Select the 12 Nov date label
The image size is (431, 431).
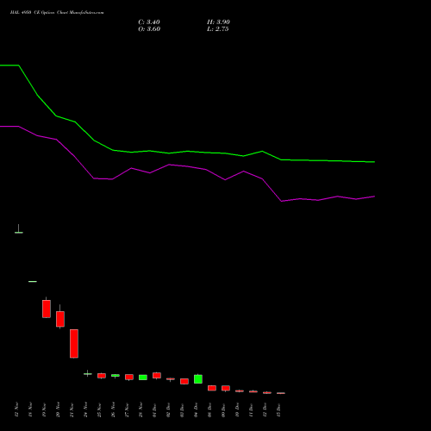(16, 409)
